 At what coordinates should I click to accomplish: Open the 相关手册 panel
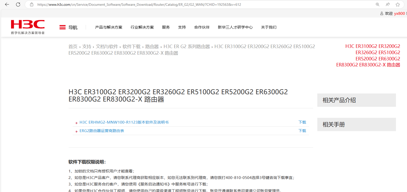(x=357, y=125)
